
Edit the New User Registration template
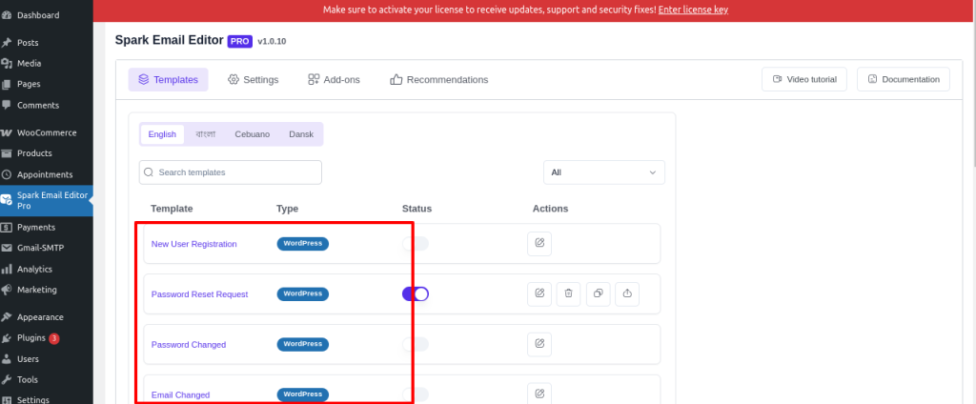[539, 243]
